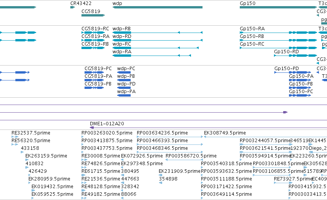Select protein CG5819-PB

tap(98, 84)
